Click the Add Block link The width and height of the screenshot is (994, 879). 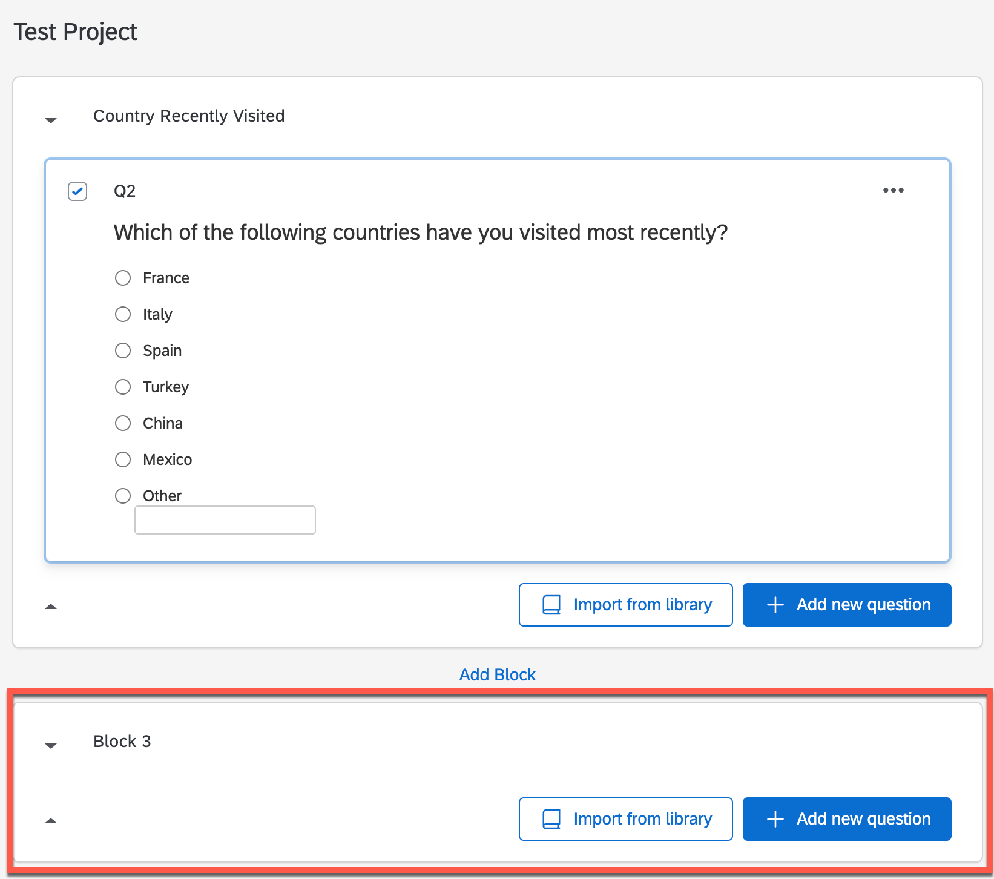point(497,674)
